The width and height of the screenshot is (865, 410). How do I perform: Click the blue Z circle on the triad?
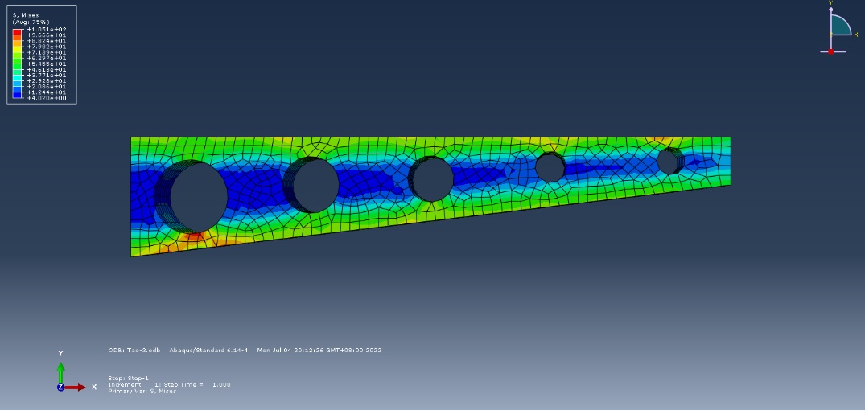pyautogui.click(x=60, y=387)
